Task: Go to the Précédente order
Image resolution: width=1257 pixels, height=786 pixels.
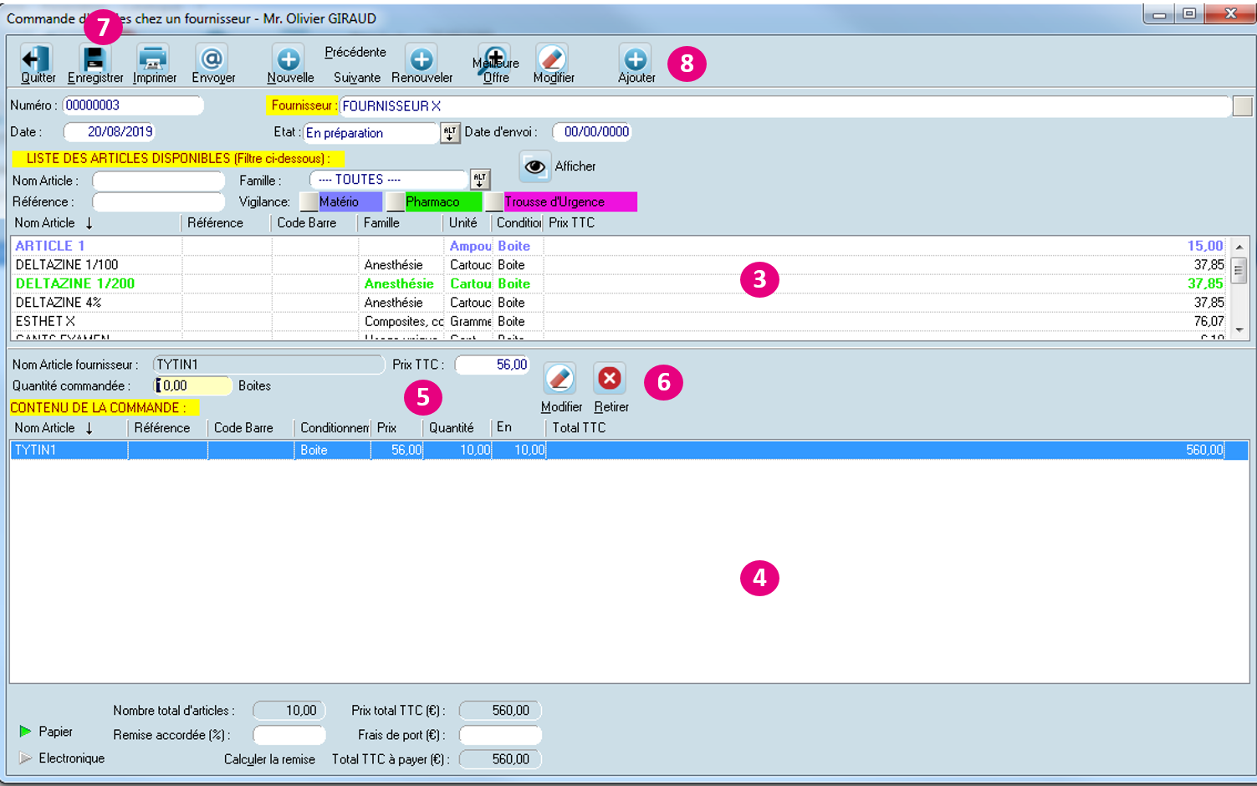Action: (x=355, y=52)
